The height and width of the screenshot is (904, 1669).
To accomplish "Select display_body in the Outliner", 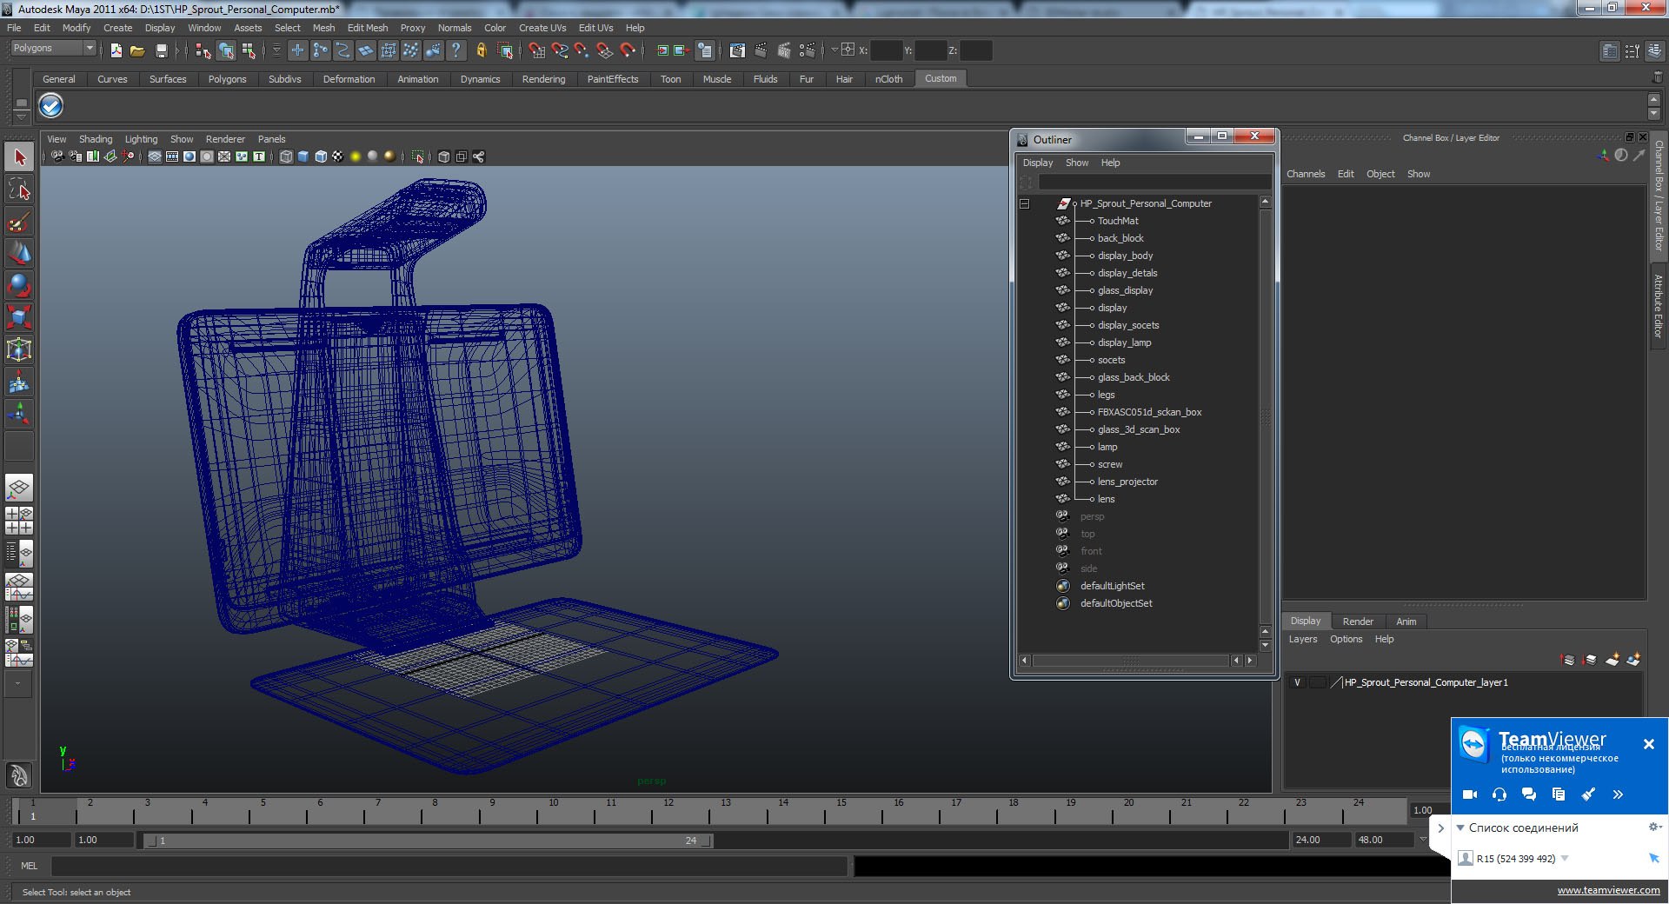I will click(1125, 256).
